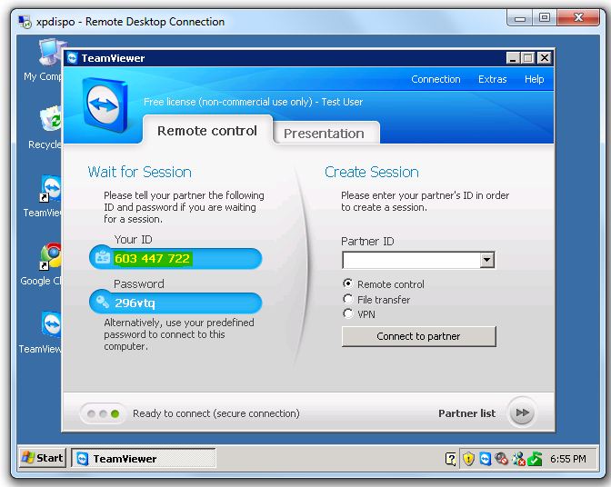Viewport: 611px width, 487px height.
Task: Click the password value 296vtq
Action: (x=135, y=303)
